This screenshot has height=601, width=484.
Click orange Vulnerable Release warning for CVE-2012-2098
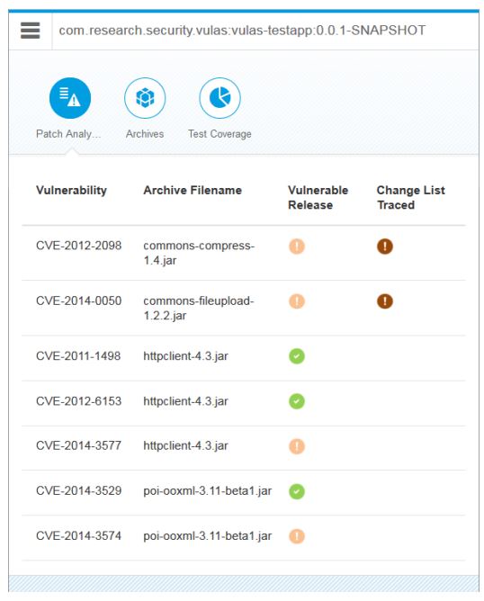click(x=297, y=247)
